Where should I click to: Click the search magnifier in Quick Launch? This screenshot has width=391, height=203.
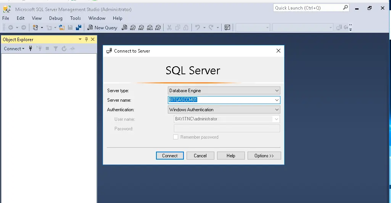tap(345, 8)
